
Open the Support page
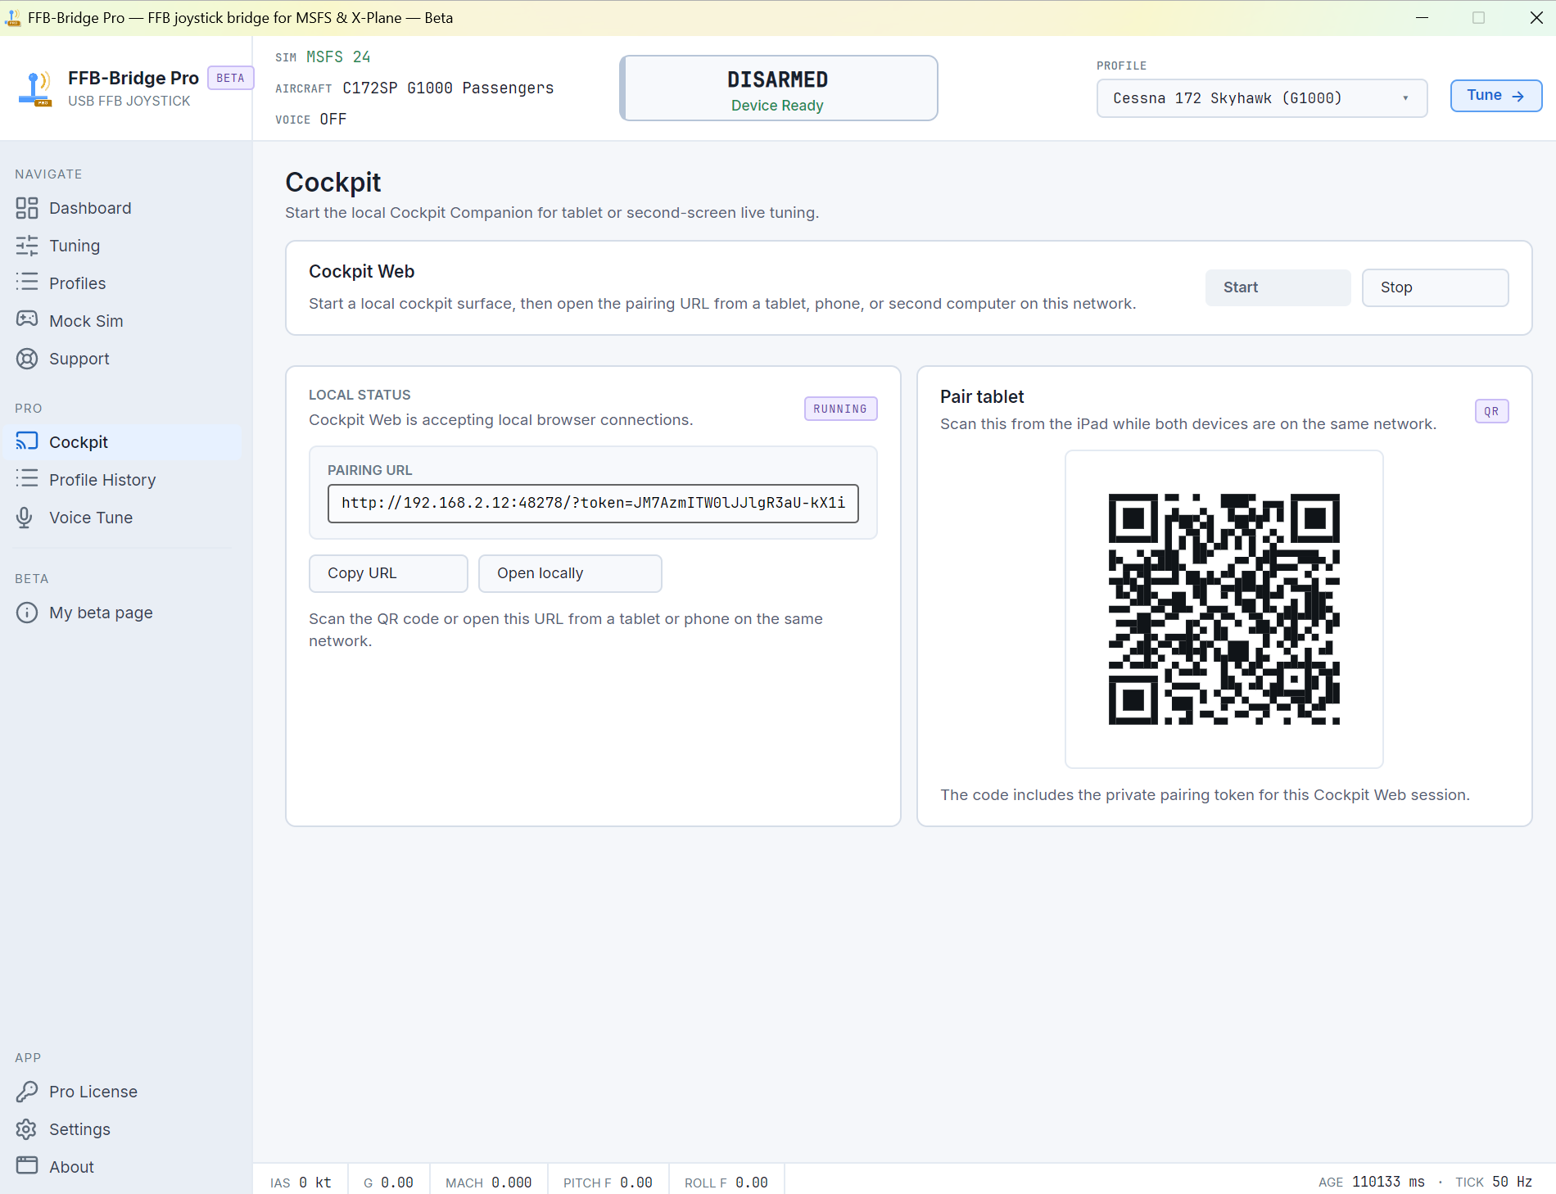point(123,359)
